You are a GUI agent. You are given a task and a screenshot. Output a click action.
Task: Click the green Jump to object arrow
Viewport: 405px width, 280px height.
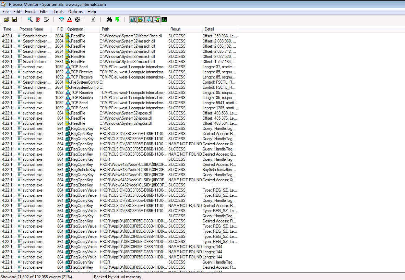pos(117,20)
